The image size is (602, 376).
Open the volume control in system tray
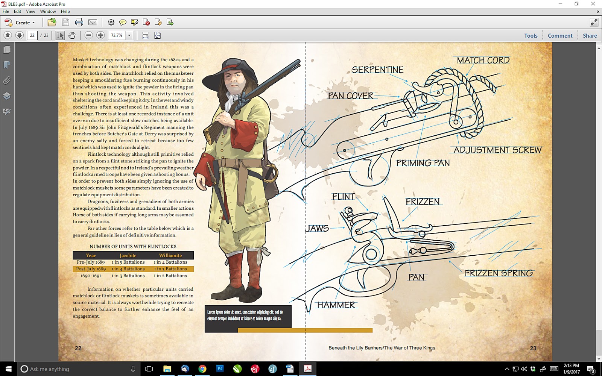tap(524, 369)
